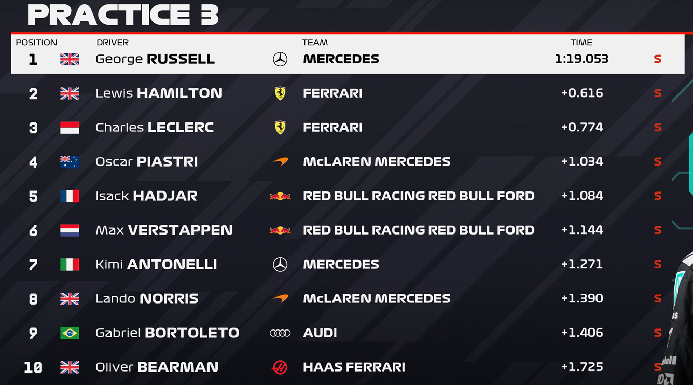Click the French flag next to Isack Hadjar
The image size is (693, 385).
coord(70,196)
